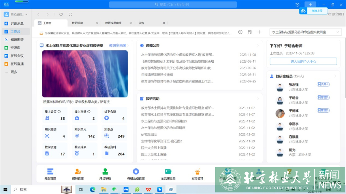The height and width of the screenshot is (194, 346).
Task: Open 示范课征集 icon
Action: point(168,172)
